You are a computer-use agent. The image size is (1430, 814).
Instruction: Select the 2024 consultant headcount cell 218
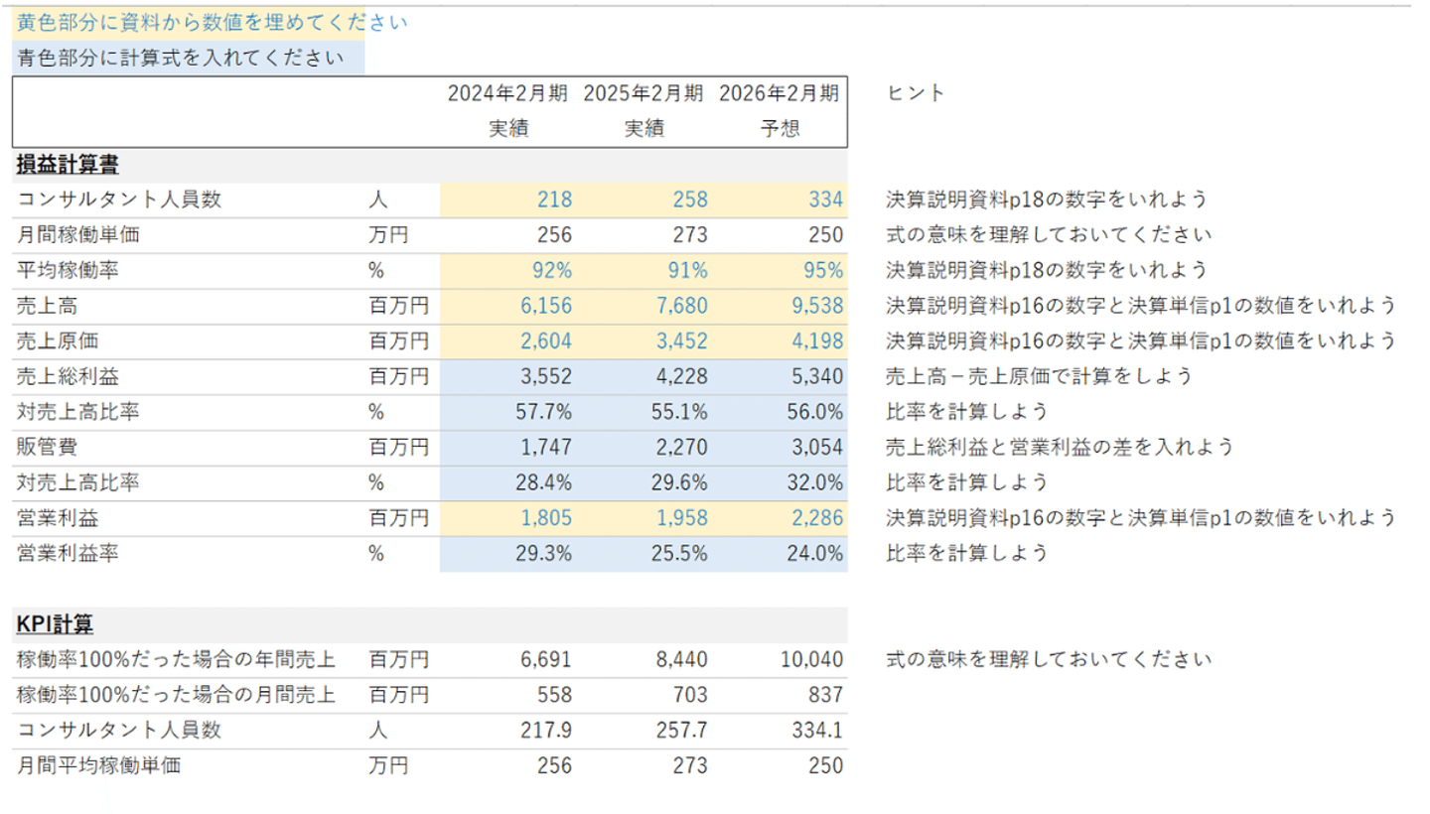[x=507, y=199]
